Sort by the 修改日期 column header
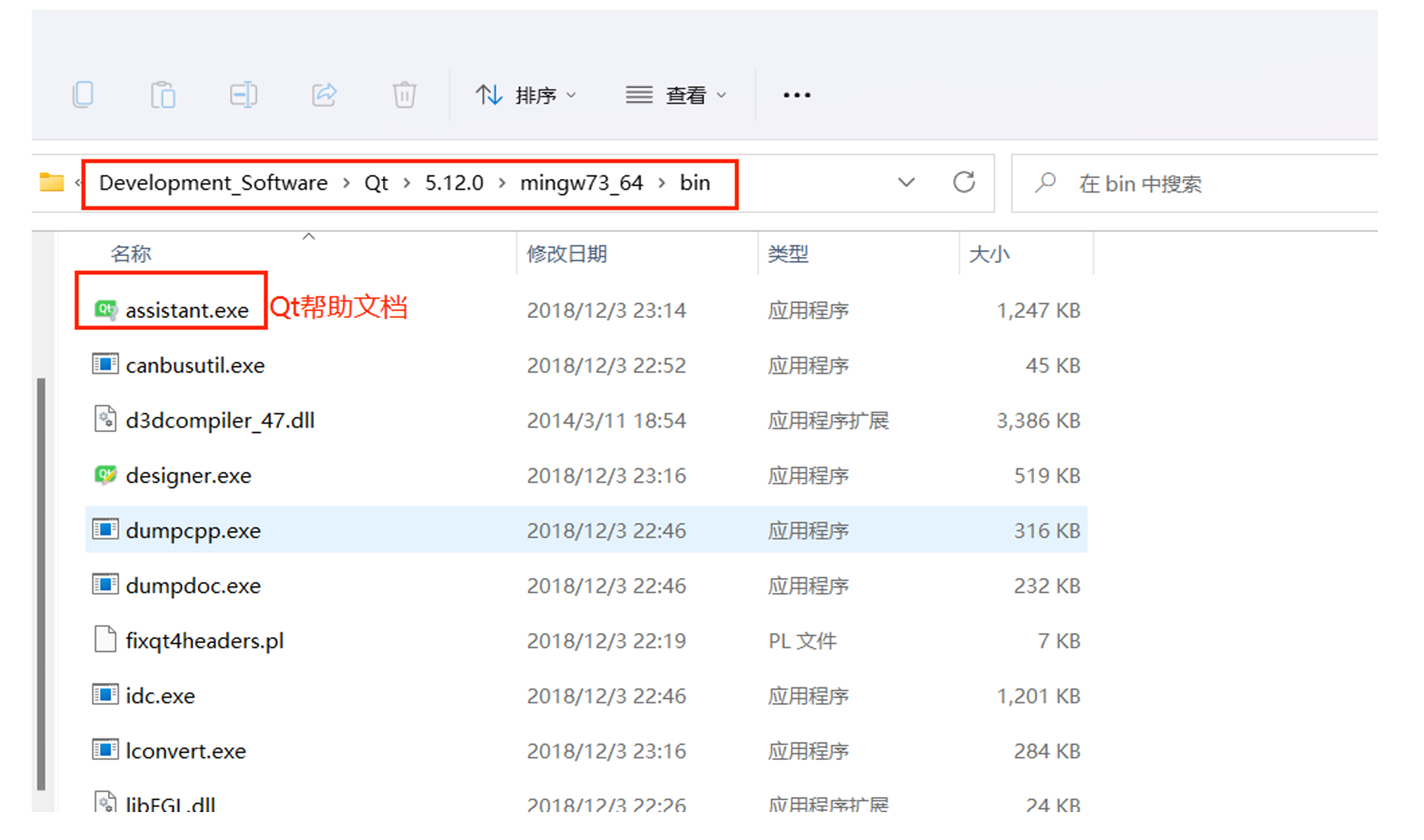Screen dimensions: 1424x840 (x=567, y=254)
